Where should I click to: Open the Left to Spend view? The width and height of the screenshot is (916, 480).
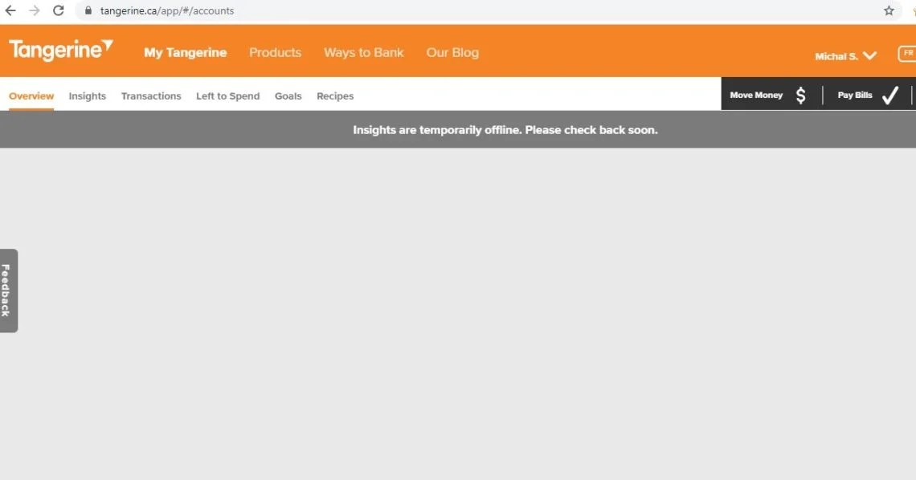pos(227,96)
